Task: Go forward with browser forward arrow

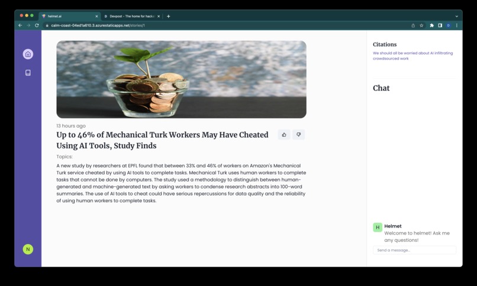Action: (x=28, y=25)
